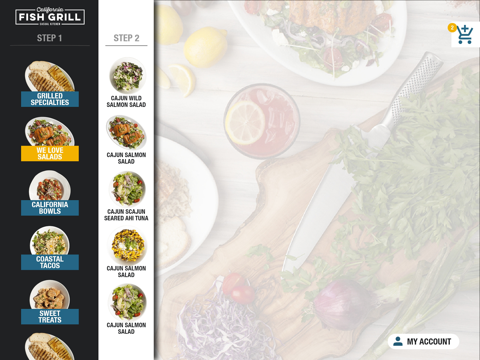Click the cart item count badge
The image size is (480, 360).
click(452, 28)
